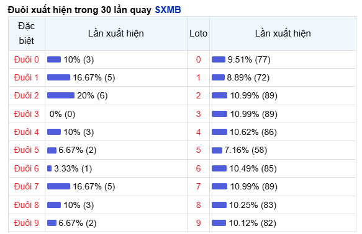Select Loto number 0 in red

coord(198,59)
